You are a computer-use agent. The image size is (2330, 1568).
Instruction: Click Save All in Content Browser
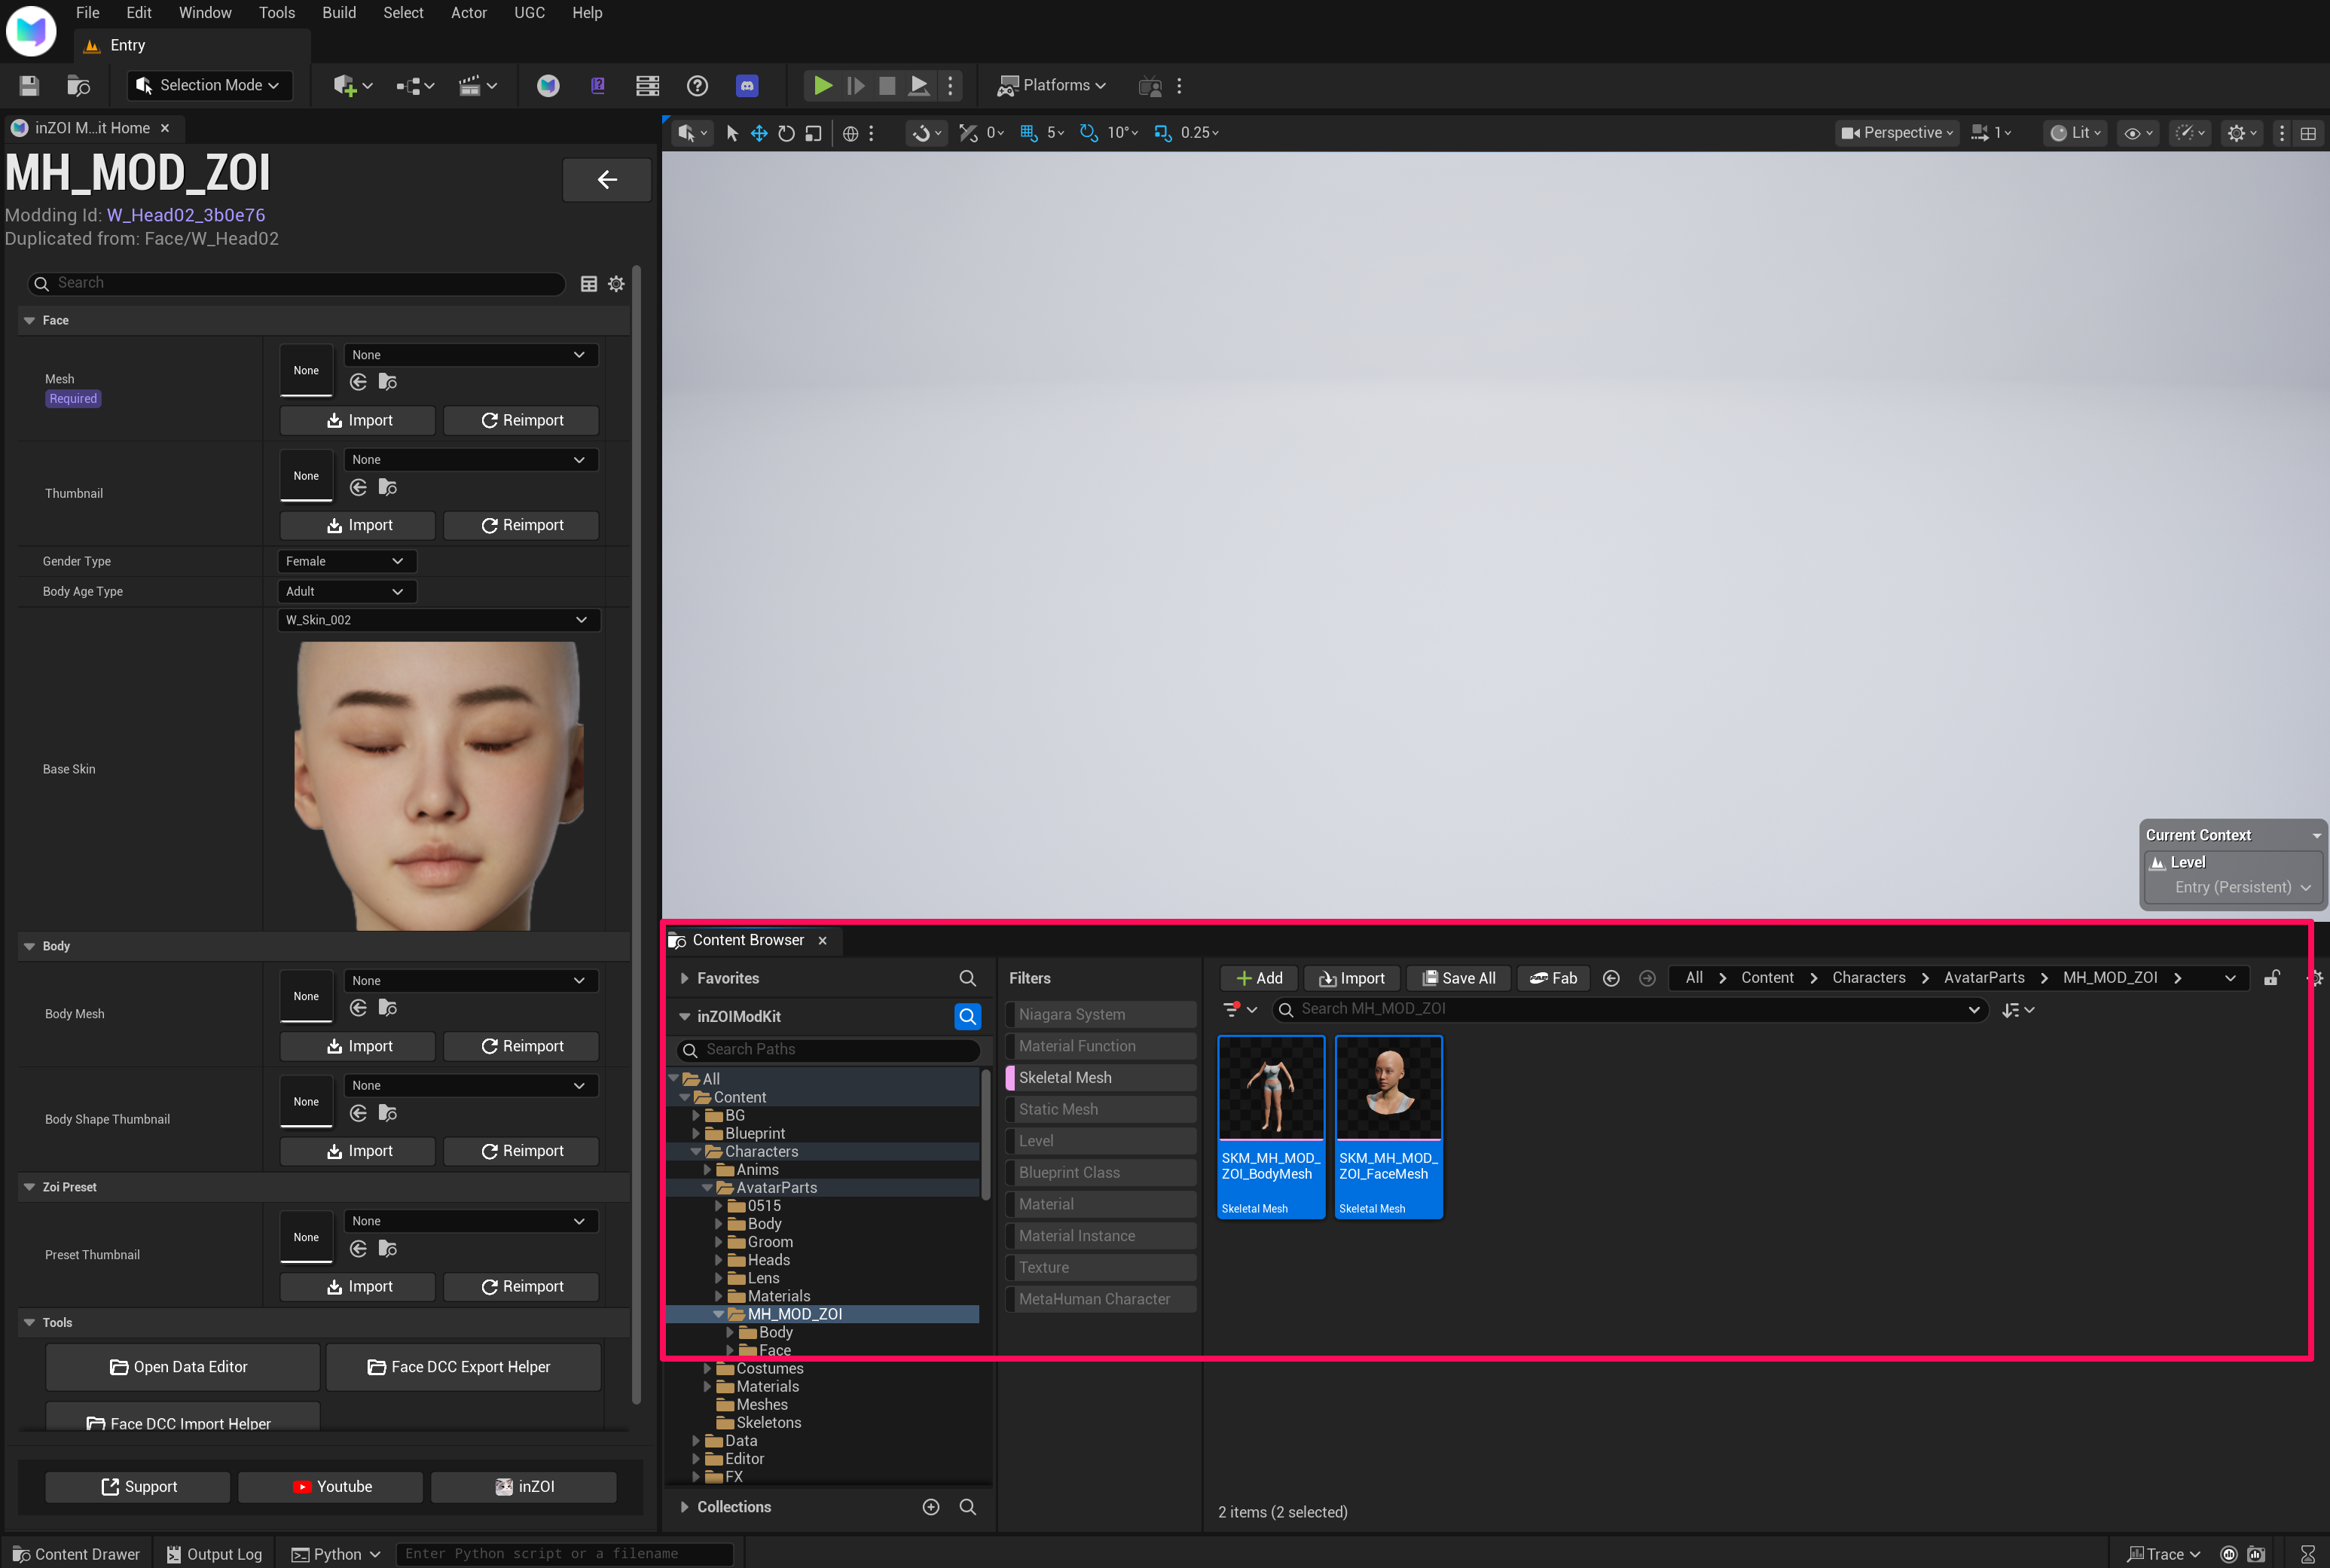click(1458, 978)
